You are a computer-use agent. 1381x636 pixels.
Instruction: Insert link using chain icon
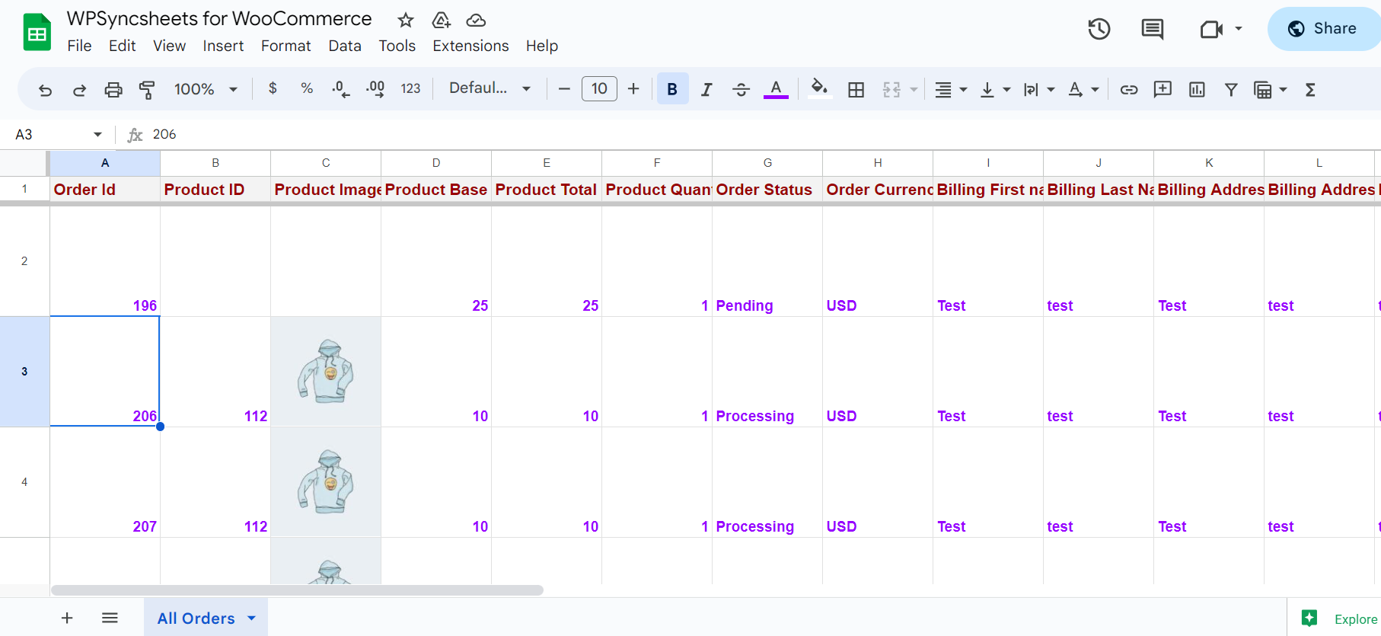click(1129, 90)
